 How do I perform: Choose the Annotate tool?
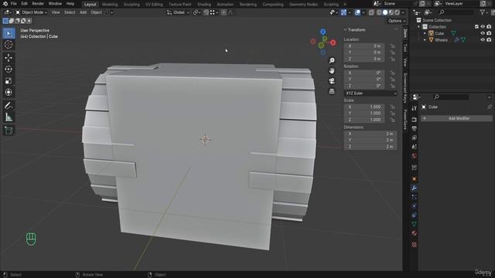pyautogui.click(x=9, y=106)
